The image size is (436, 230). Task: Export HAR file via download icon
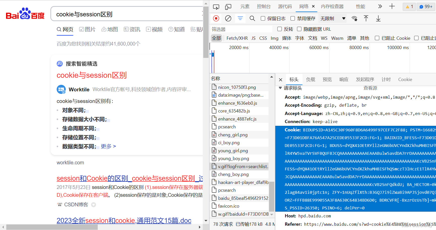pos(378,18)
